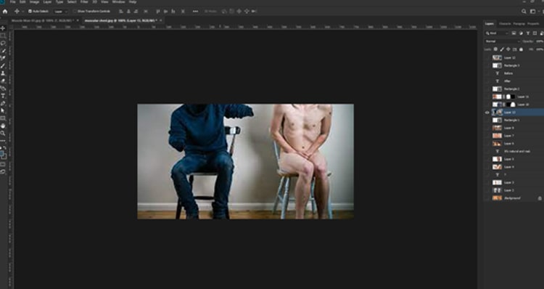
Task: Toggle Lock image pixels brush icon
Action: pos(502,49)
